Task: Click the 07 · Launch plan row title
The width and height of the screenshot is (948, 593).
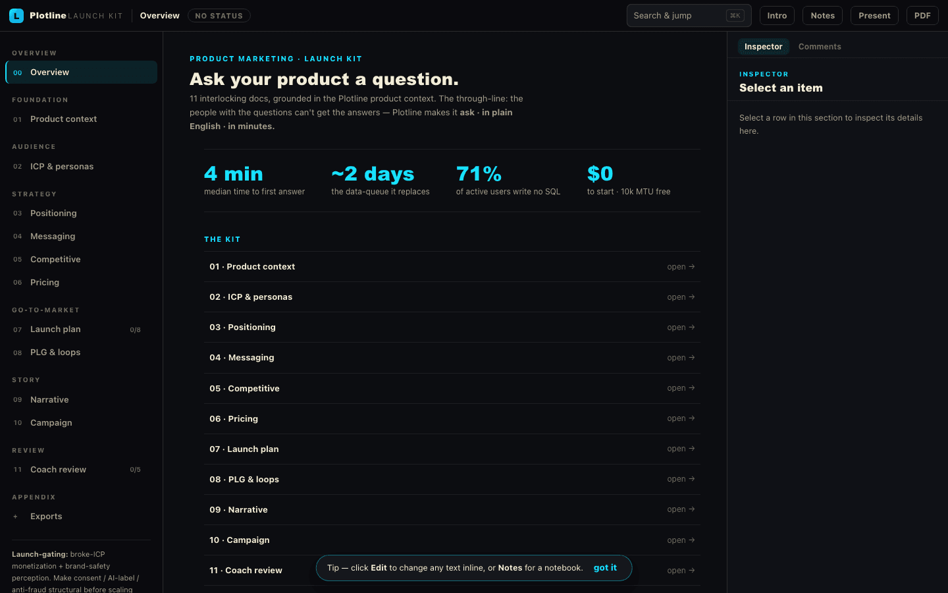Action: point(244,449)
